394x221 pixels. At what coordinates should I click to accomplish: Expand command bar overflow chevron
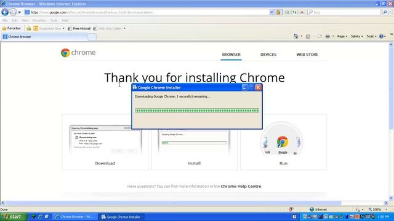[392, 34]
